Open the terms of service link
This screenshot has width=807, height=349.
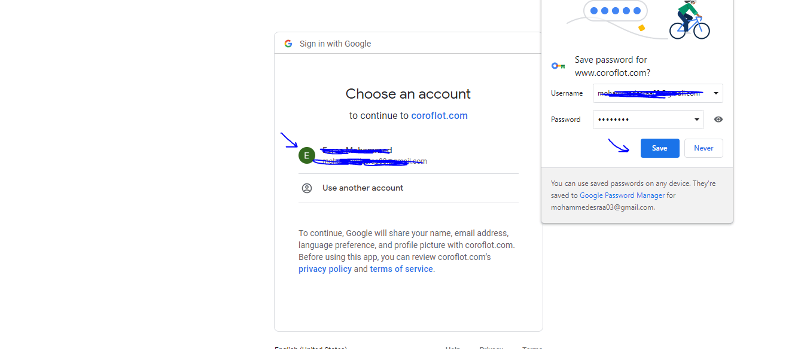(x=401, y=269)
